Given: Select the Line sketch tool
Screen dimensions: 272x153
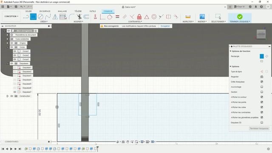Looking at the screenshot, I should tap(26, 17).
